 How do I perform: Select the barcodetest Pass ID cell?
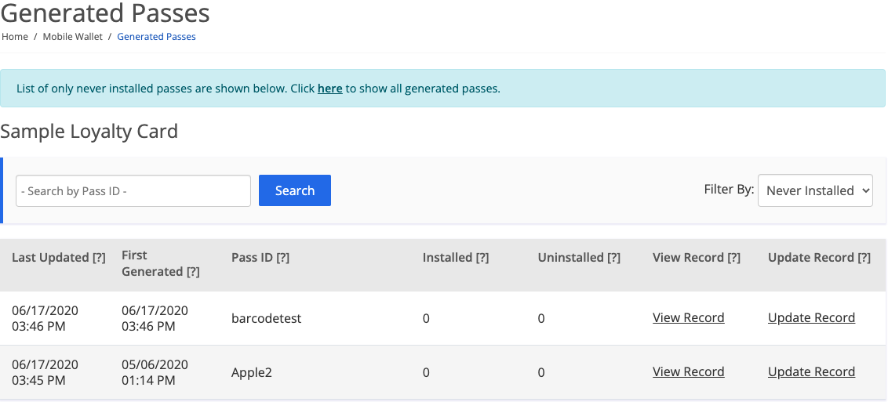pyautogui.click(x=266, y=319)
